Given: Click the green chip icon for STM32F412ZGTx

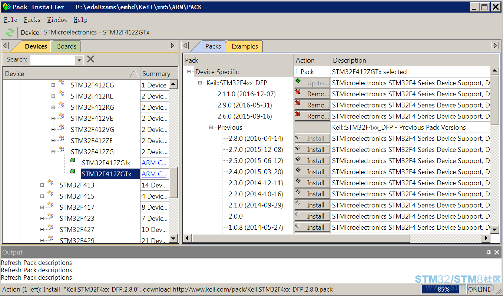Looking at the screenshot, I should click(x=73, y=172).
